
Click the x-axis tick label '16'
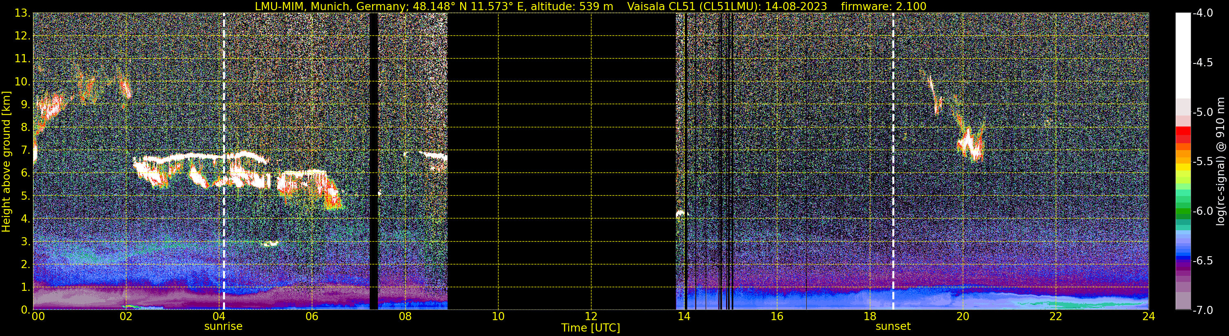[x=777, y=316]
